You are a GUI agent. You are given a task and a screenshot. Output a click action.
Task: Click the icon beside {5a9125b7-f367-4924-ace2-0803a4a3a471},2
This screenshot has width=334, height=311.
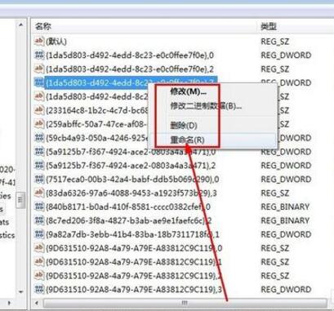[39, 166]
